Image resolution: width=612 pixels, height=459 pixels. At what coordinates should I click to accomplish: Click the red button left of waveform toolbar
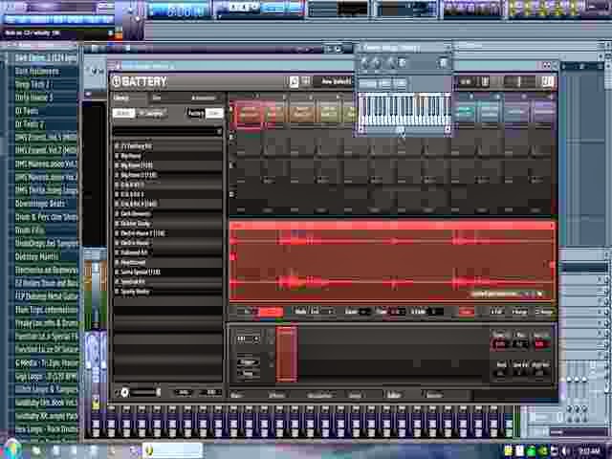270,312
